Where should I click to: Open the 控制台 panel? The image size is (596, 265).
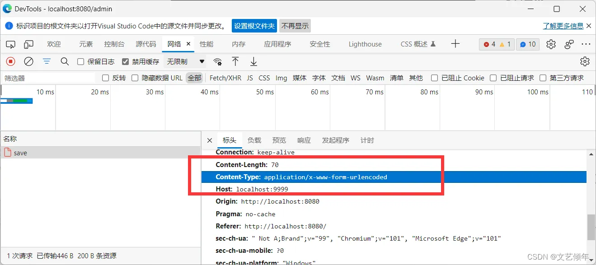tap(114, 44)
